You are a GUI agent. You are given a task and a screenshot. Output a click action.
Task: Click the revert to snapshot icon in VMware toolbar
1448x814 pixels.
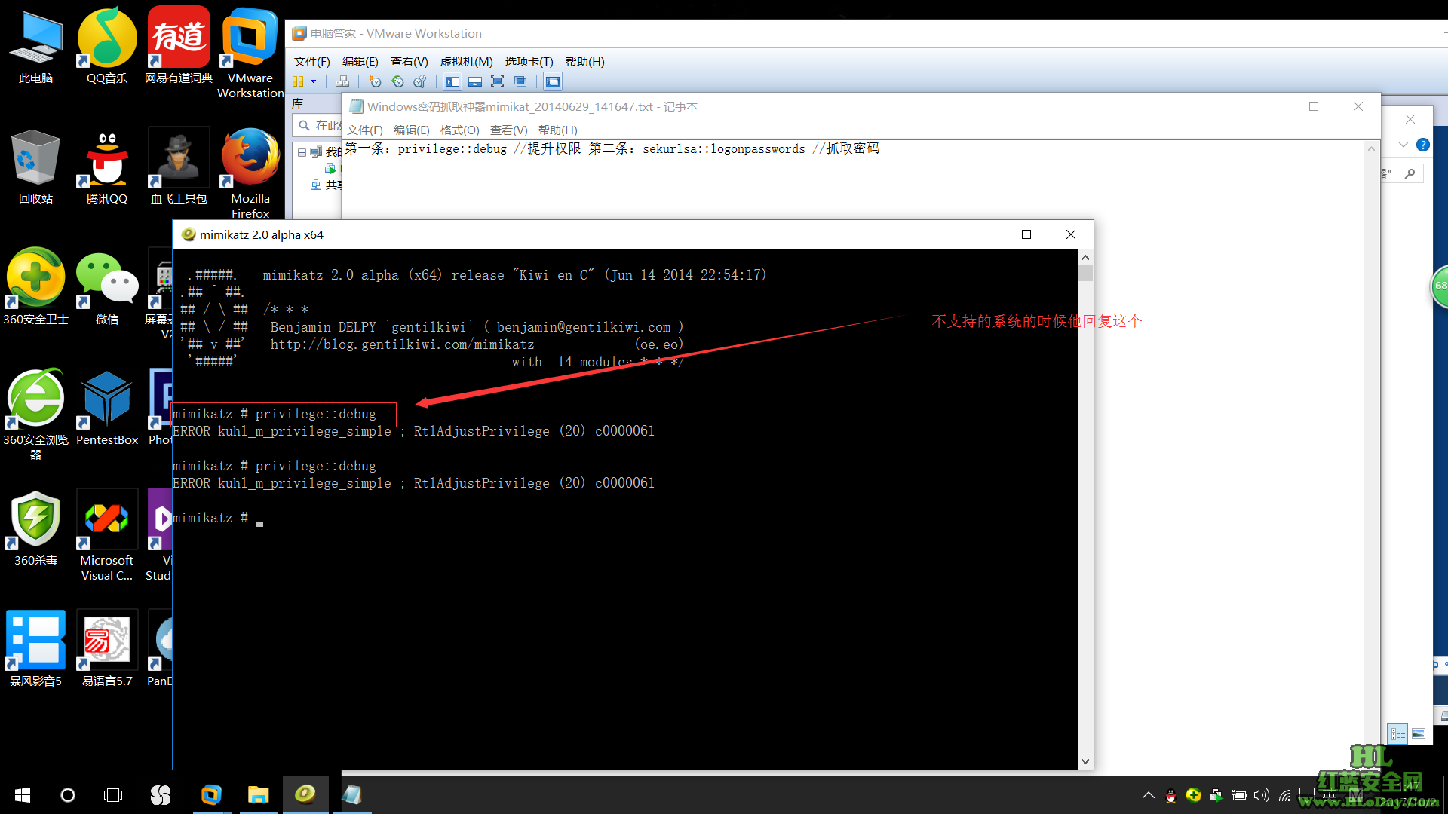[397, 81]
